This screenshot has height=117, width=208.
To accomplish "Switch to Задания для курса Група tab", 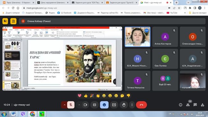I will [122, 3].
